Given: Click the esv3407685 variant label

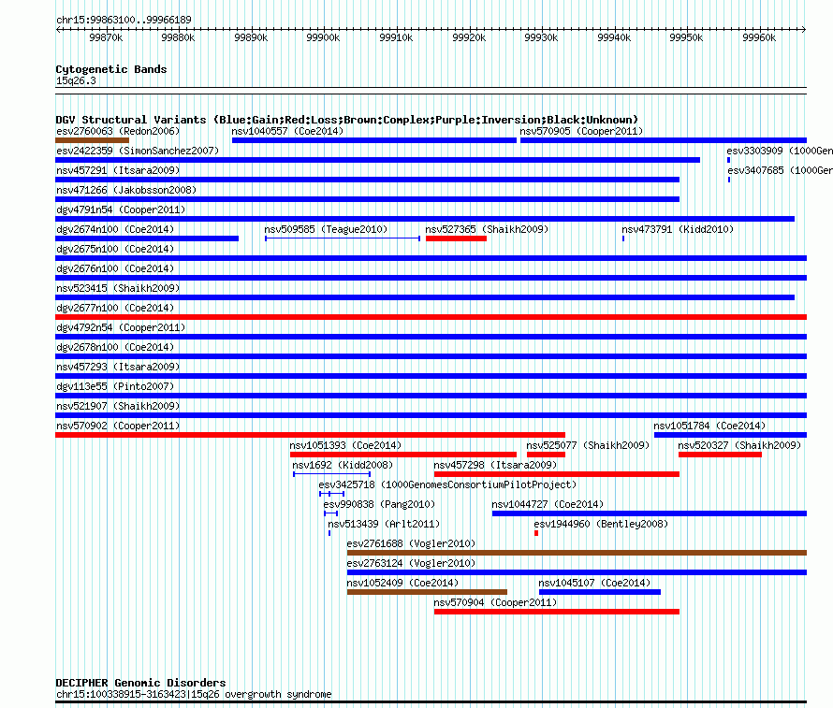Looking at the screenshot, I should 780,170.
